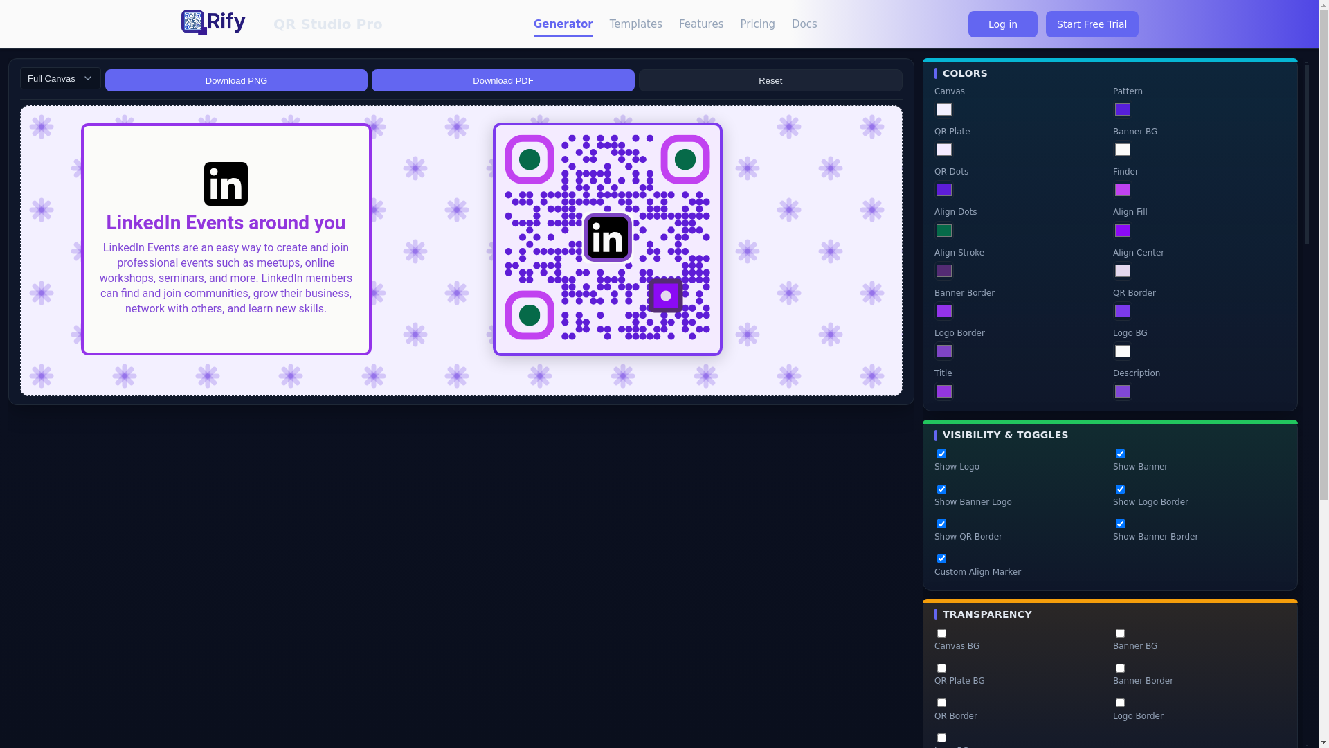Click Start Free Trial button
The width and height of the screenshot is (1329, 748).
[x=1092, y=24]
